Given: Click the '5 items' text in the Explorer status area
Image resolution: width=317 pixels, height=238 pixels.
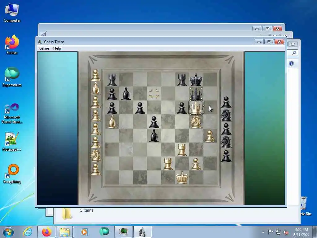Looking at the screenshot, I should [87, 210].
